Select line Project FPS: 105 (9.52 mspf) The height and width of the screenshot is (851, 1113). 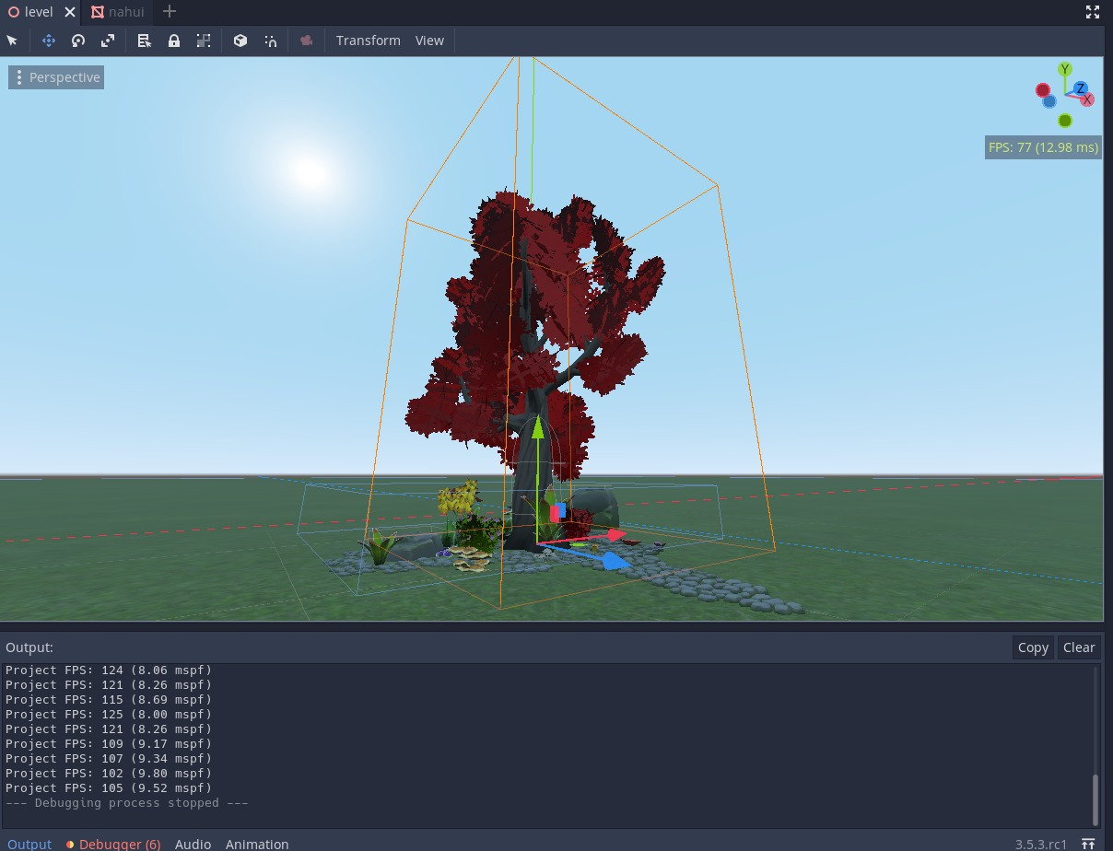109,788
